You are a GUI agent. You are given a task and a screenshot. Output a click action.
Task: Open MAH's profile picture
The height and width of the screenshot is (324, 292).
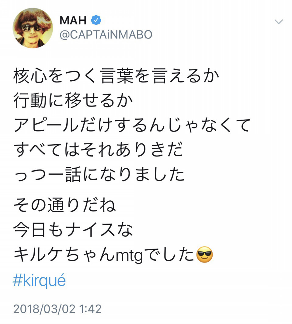pyautogui.click(x=33, y=28)
